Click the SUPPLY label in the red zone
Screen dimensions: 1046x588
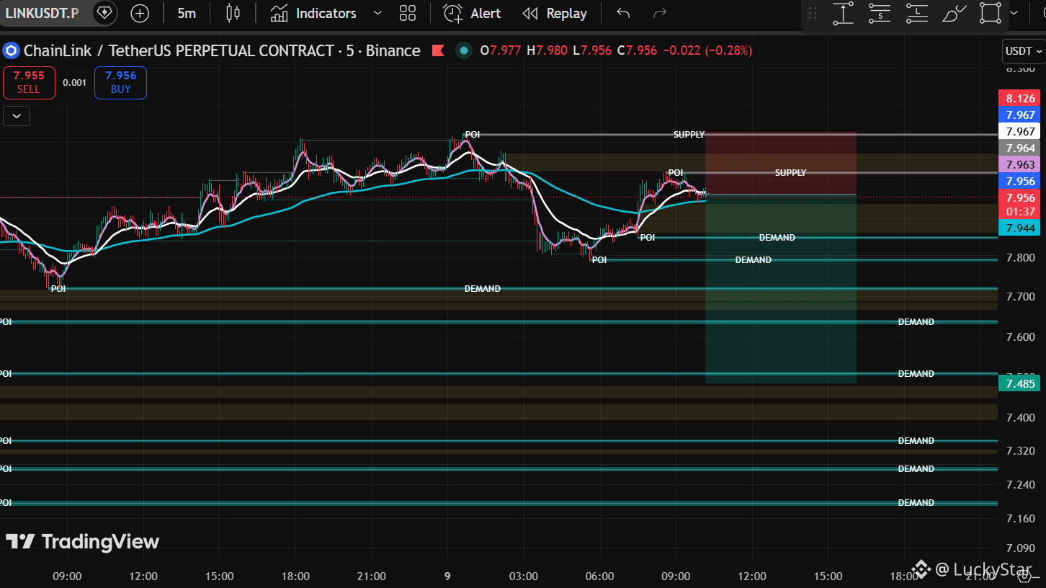pyautogui.click(x=790, y=173)
